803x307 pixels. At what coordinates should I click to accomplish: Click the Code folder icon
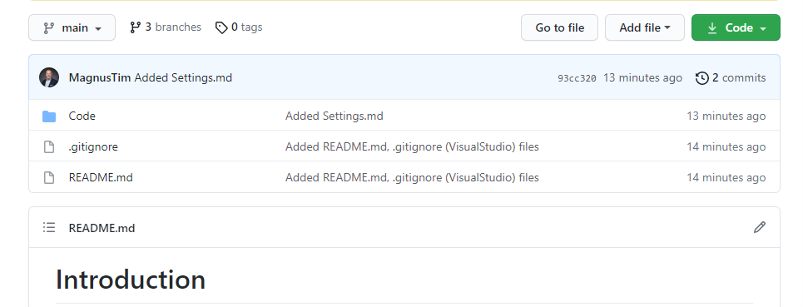tap(49, 116)
